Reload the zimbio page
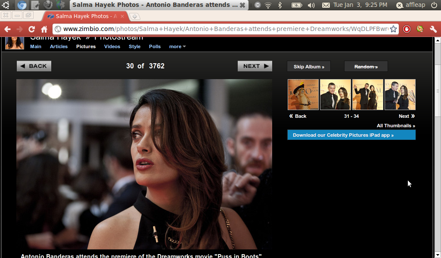The width and height of the screenshot is (441, 258). point(32,29)
